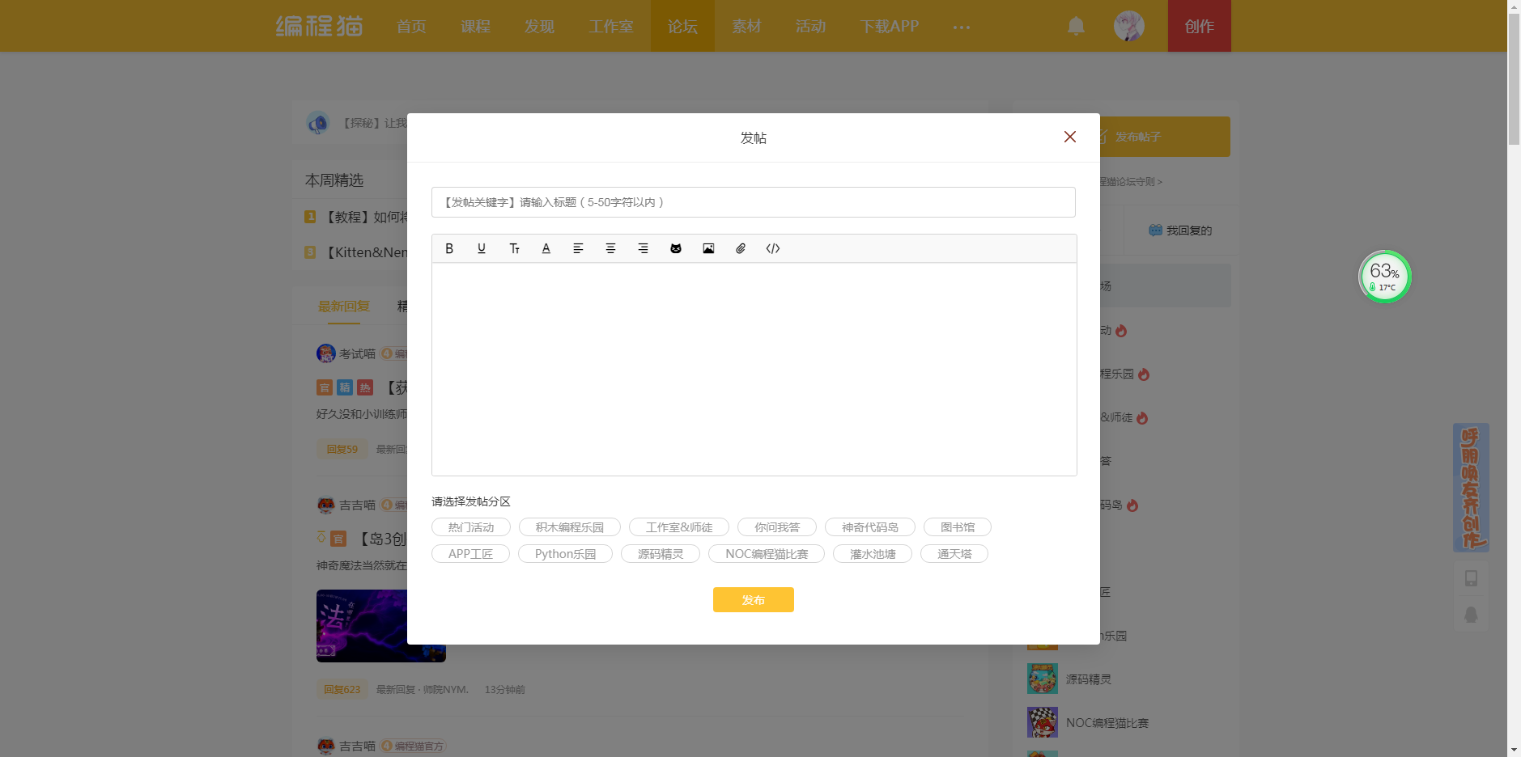Select the APP工匠 post category
The image size is (1521, 757).
coord(471,554)
